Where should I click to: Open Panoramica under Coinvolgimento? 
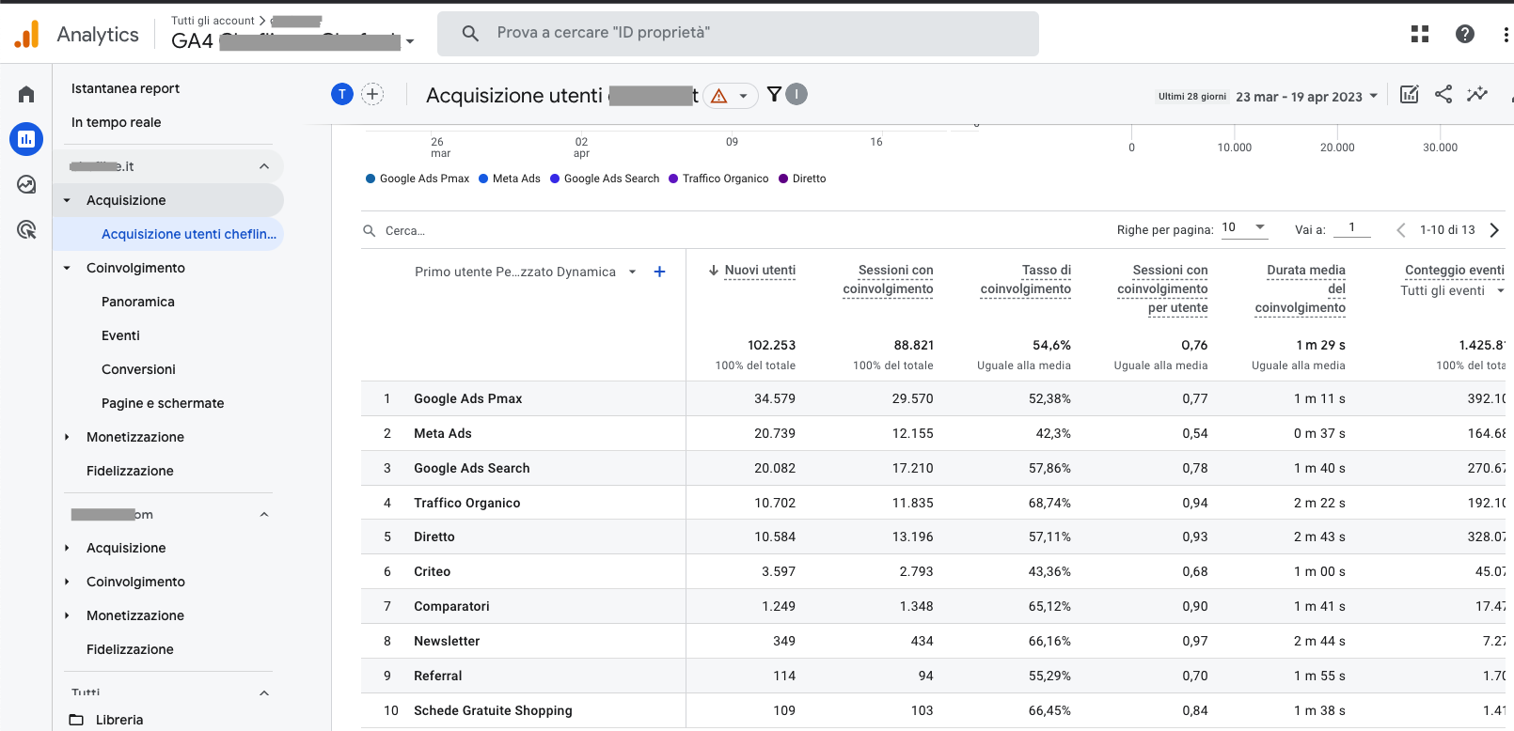[138, 302]
